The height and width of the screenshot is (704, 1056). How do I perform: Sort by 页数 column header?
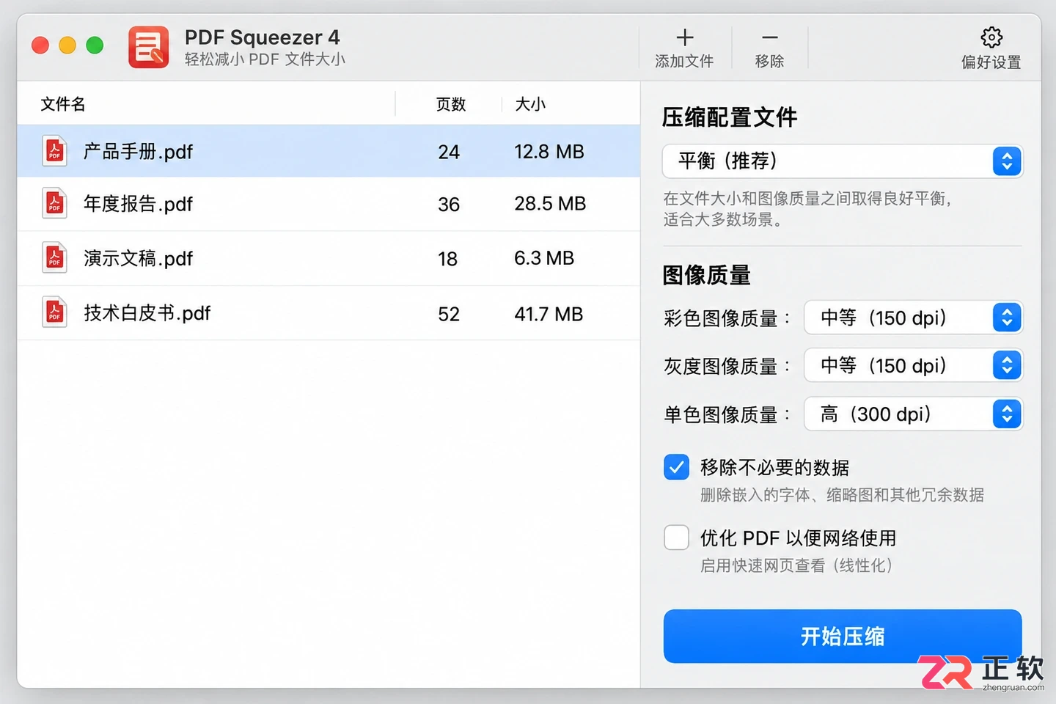[451, 104]
